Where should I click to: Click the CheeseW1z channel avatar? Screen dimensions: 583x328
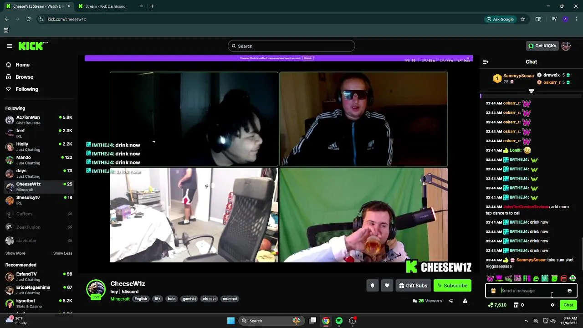coord(96,289)
